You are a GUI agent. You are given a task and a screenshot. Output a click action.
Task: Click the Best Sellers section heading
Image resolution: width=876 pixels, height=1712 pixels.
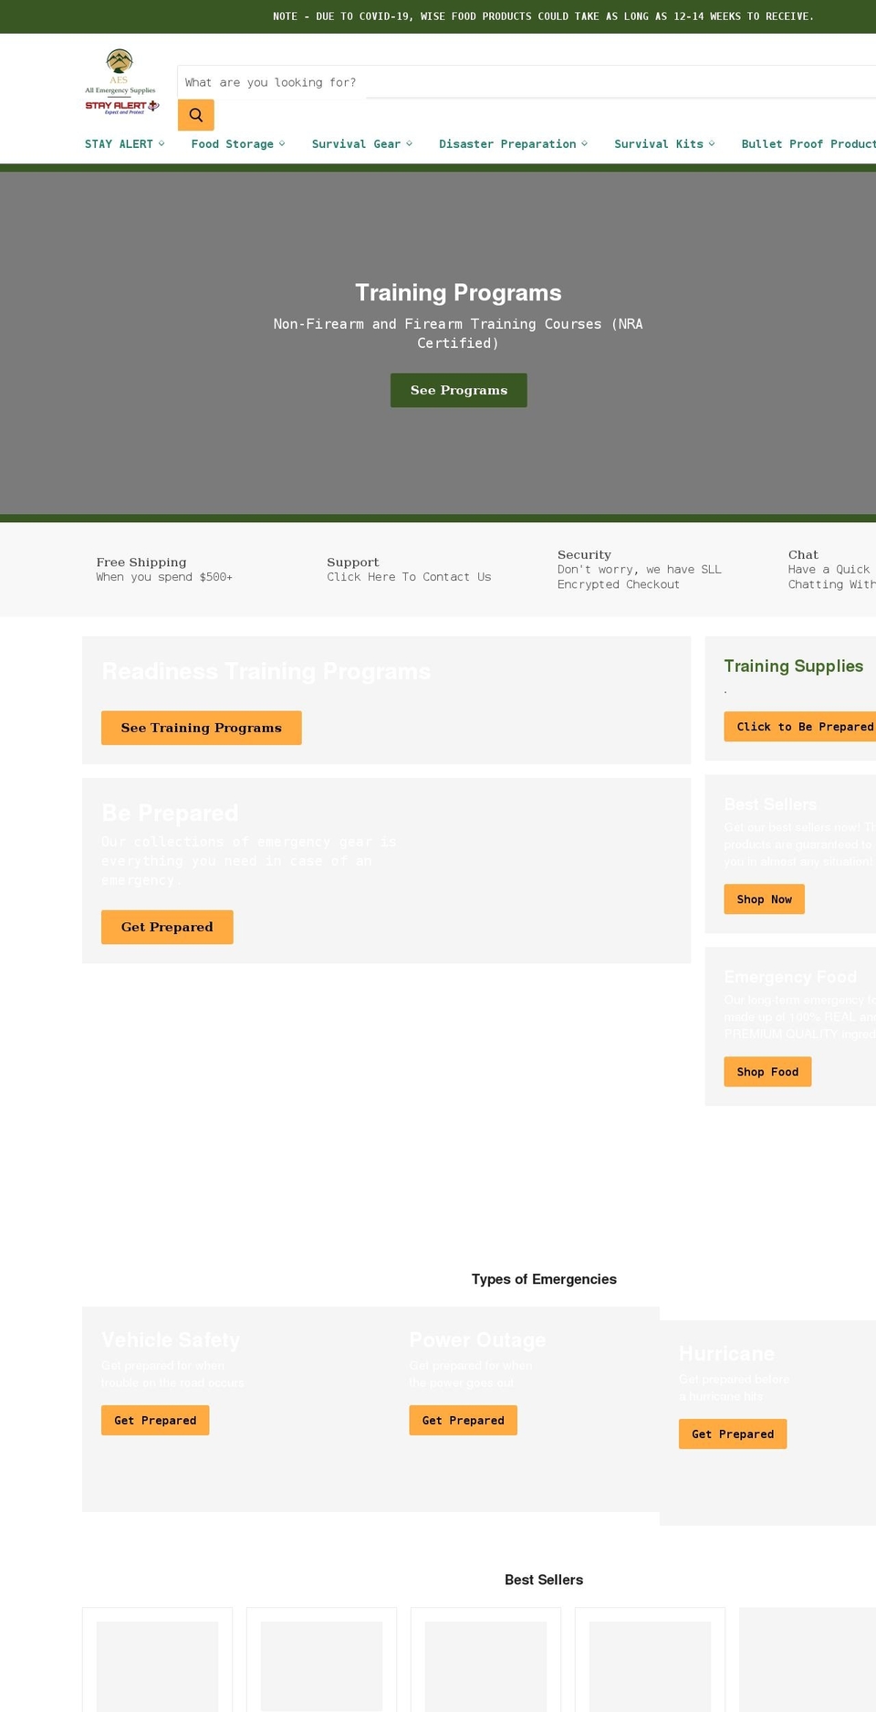544,1580
